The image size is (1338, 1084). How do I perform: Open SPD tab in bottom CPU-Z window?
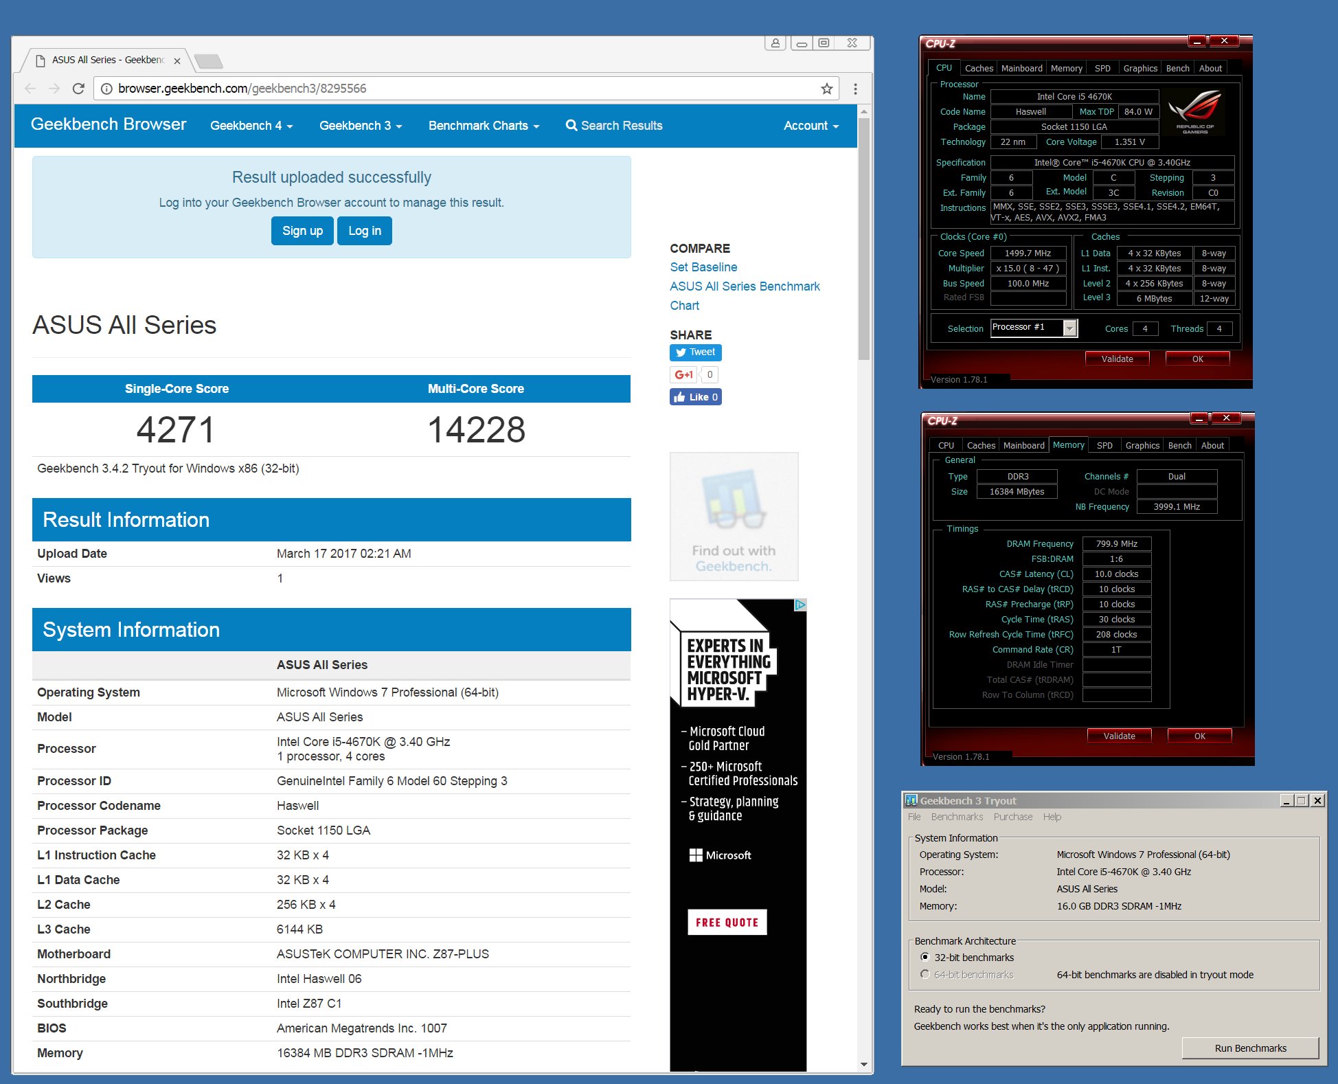(1104, 445)
